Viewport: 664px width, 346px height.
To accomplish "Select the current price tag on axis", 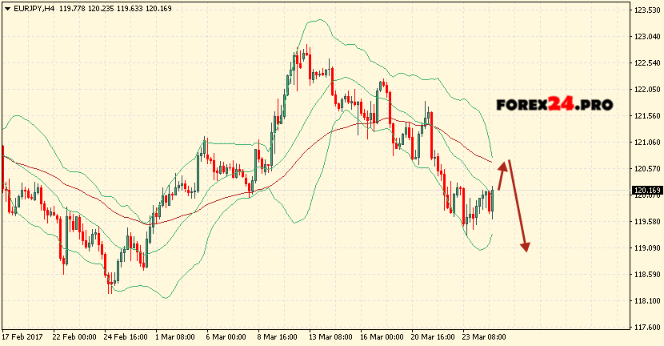I will (646, 191).
